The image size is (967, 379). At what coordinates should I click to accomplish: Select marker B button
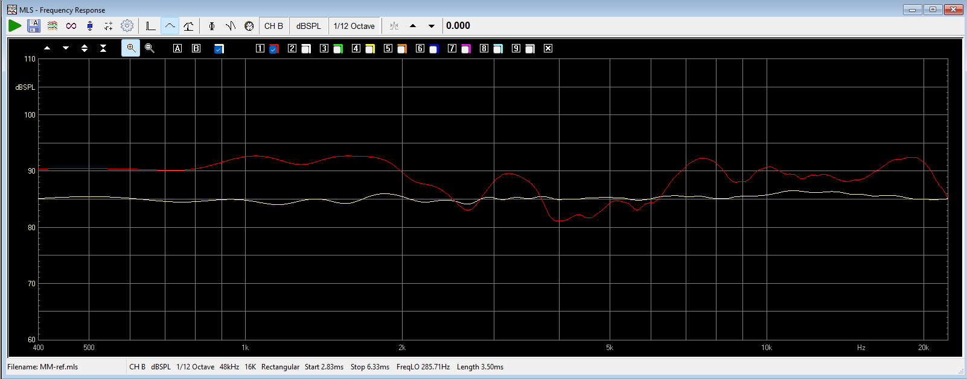point(196,48)
